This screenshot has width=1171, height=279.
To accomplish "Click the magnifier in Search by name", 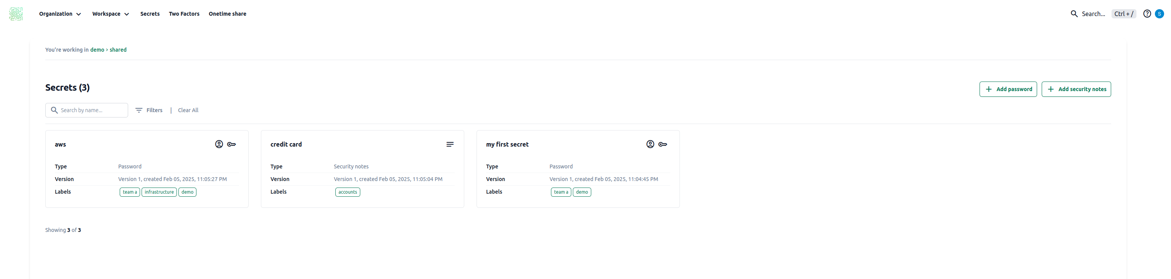I will pyautogui.click(x=54, y=110).
